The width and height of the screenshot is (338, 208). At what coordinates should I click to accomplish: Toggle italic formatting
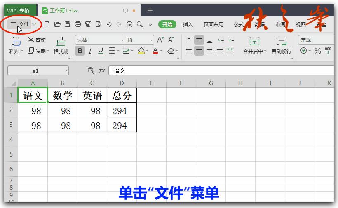click(90, 51)
